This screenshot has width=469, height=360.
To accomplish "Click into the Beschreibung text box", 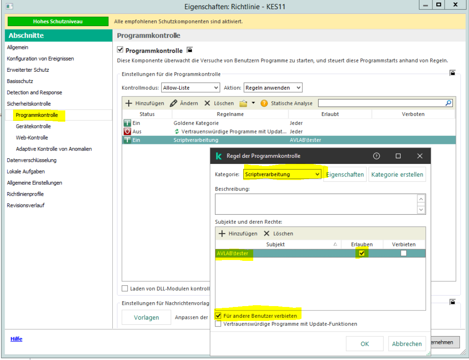I will [316, 204].
